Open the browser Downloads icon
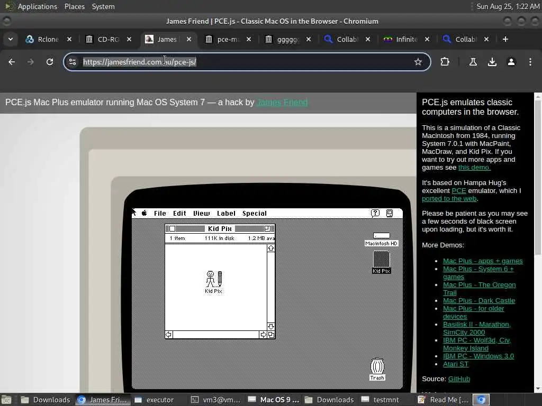The height and width of the screenshot is (406, 542). click(492, 62)
